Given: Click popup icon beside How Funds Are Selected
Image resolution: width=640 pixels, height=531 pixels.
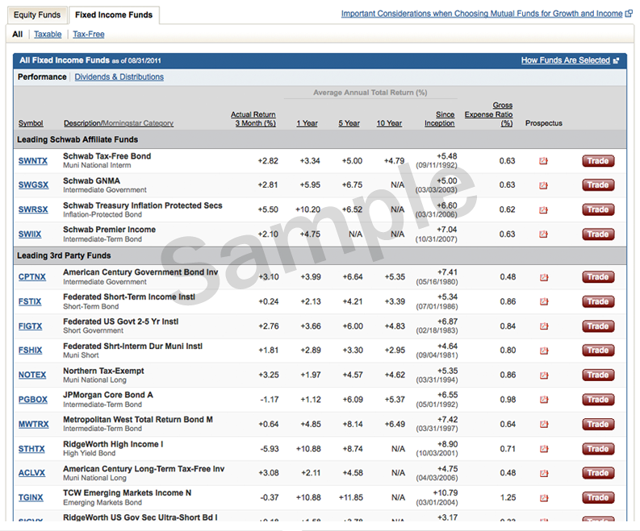Looking at the screenshot, I should (616, 60).
